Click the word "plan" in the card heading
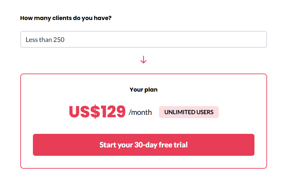 tap(151, 90)
